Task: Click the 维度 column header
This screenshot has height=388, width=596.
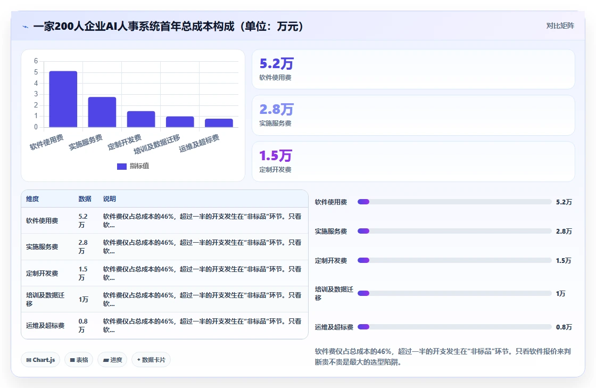Action: tap(32, 199)
